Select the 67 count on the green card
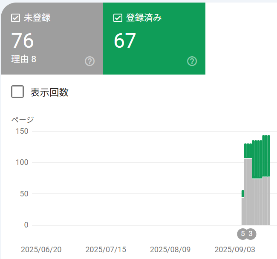Screen dimensions: 277x259 point(125,41)
